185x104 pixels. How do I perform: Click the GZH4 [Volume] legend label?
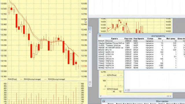click(x=112, y=89)
